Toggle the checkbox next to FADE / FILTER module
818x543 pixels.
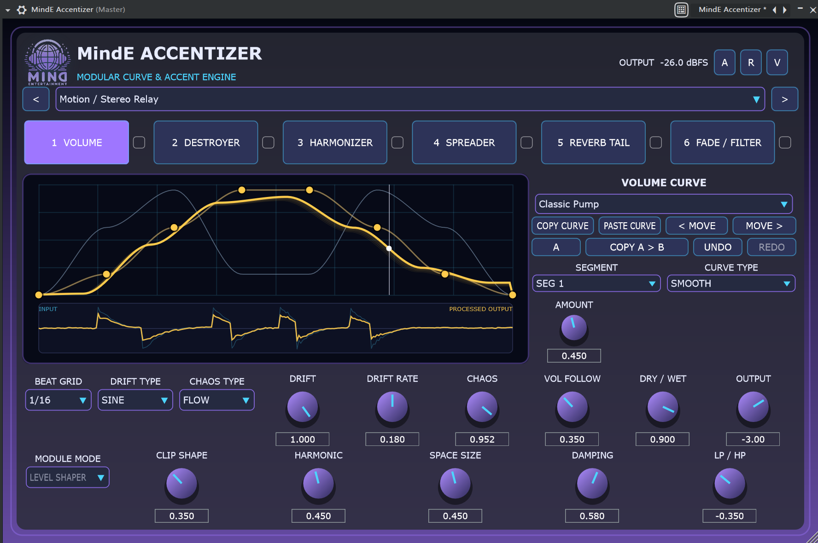tap(785, 143)
